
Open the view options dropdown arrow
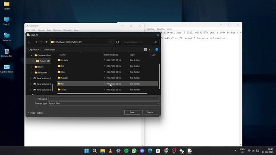tap(150, 50)
